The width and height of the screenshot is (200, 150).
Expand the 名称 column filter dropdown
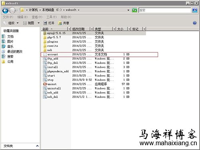69,29
